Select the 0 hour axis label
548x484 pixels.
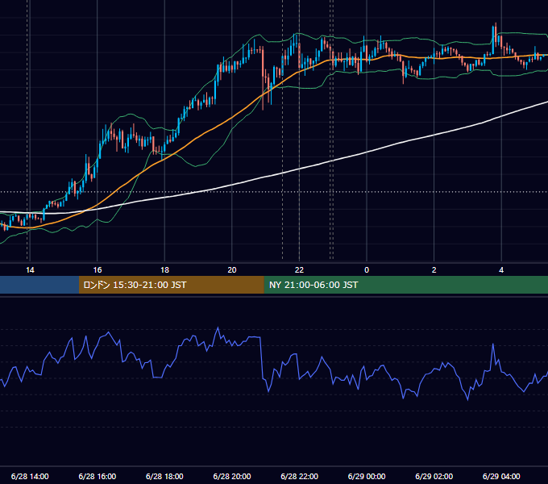tap(367, 270)
